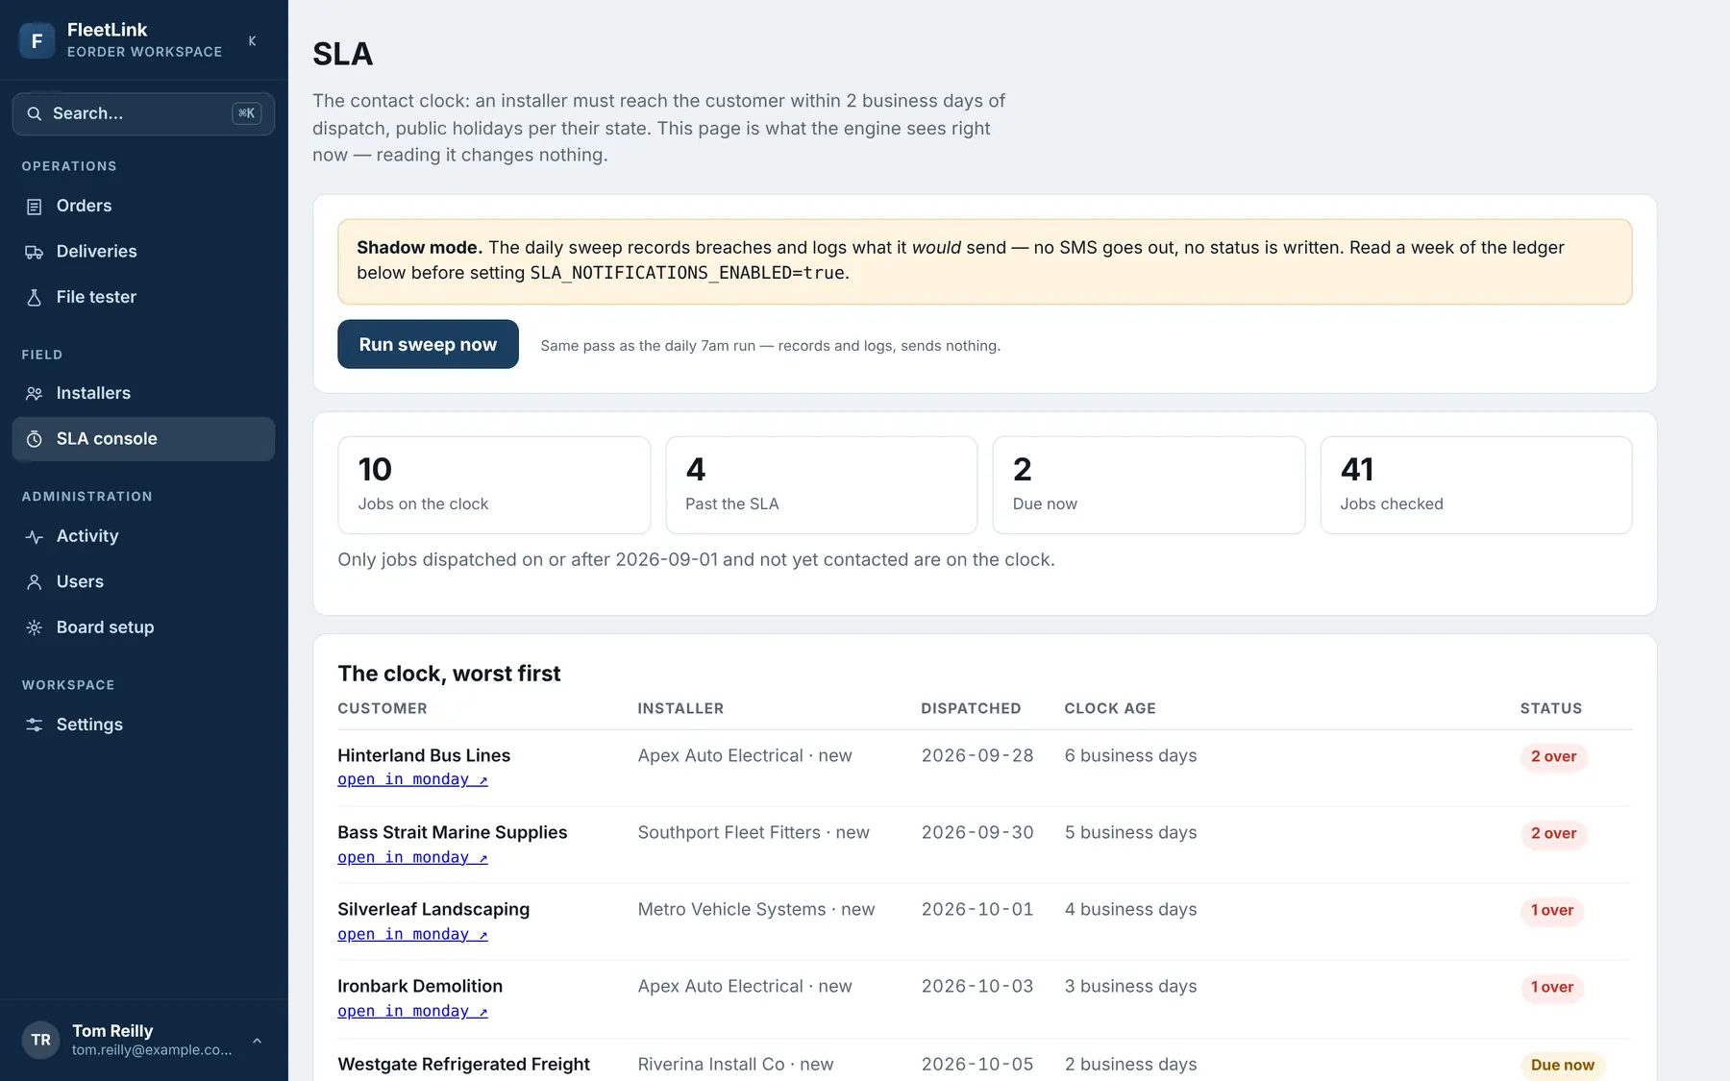
Task: Click the FleetLink logo icon
Action: (37, 40)
